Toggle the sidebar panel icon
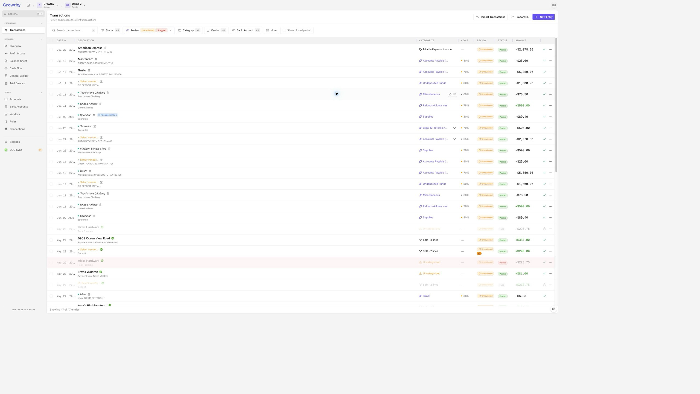This screenshot has width=700, height=394. click(28, 5)
